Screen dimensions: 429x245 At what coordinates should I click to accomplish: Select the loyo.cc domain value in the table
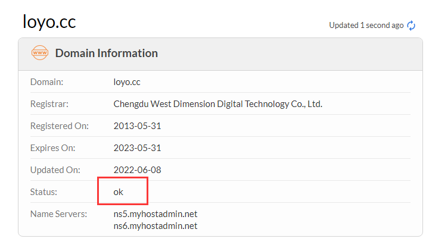pyautogui.click(x=127, y=82)
